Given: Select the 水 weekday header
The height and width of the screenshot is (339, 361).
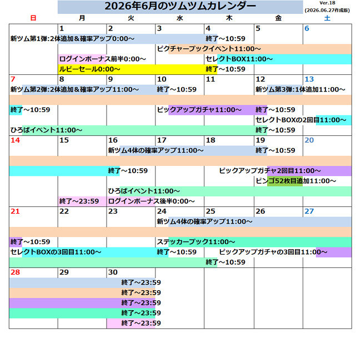Looking at the screenshot, I should pyautogui.click(x=179, y=18).
